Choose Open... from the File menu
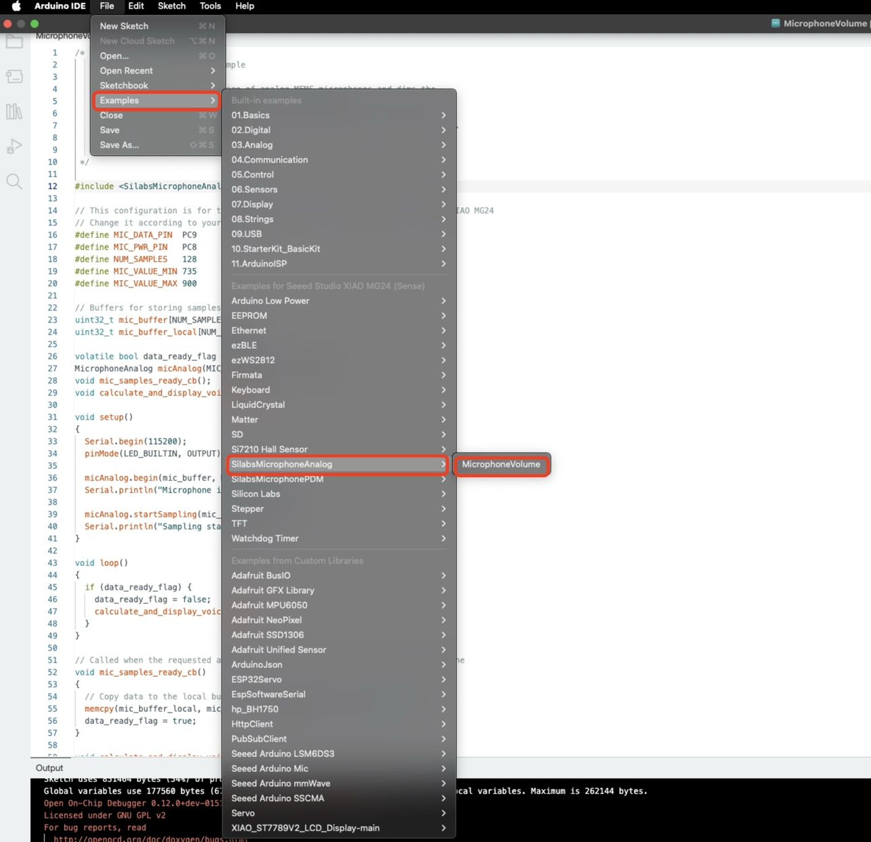The image size is (871, 842). pyautogui.click(x=157, y=56)
